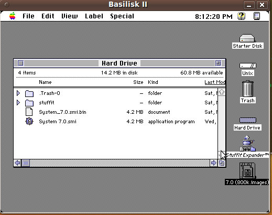The width and height of the screenshot is (272, 215).
Task: Expand the stuffit folder triangle
Action: click(x=18, y=103)
